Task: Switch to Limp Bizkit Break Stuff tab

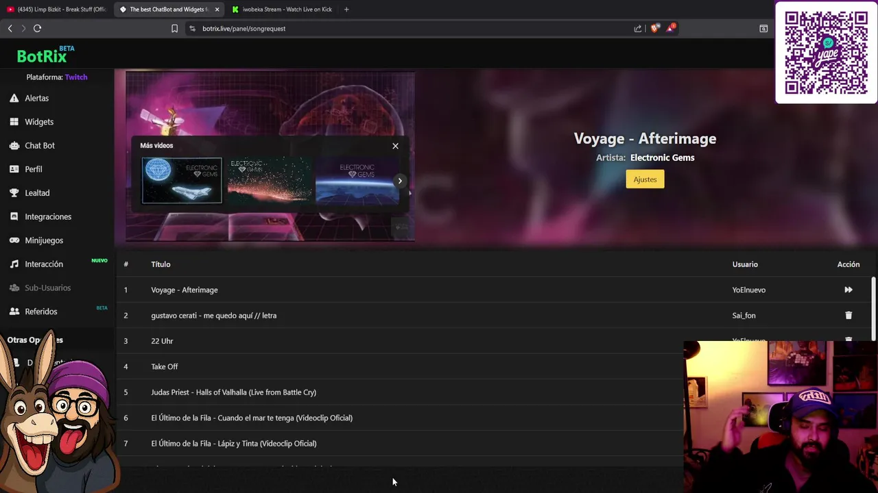Action: point(58,10)
